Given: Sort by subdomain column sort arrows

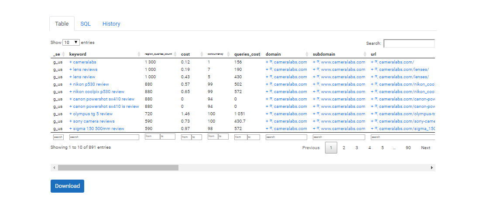Looking at the screenshot, I should 365,54.
